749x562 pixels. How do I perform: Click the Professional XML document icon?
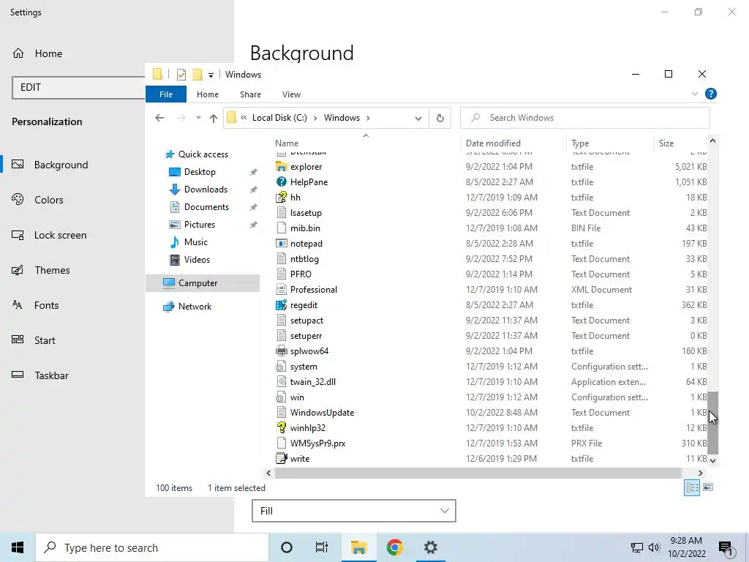[x=282, y=290]
